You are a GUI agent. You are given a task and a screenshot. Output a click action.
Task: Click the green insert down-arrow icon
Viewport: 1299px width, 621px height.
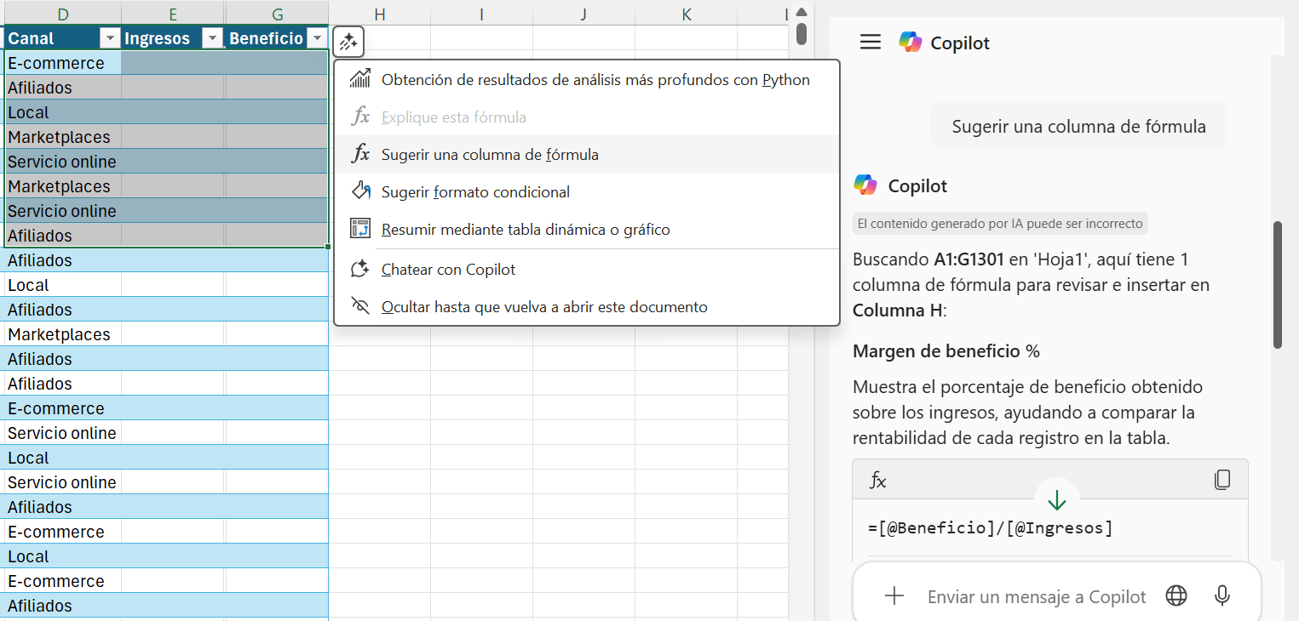coord(1056,500)
